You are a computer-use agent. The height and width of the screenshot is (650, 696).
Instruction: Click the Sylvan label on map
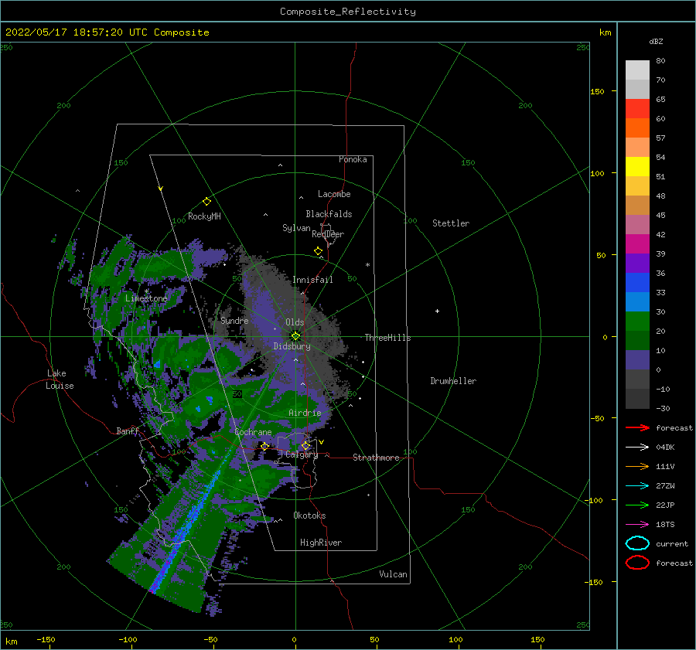(x=296, y=228)
